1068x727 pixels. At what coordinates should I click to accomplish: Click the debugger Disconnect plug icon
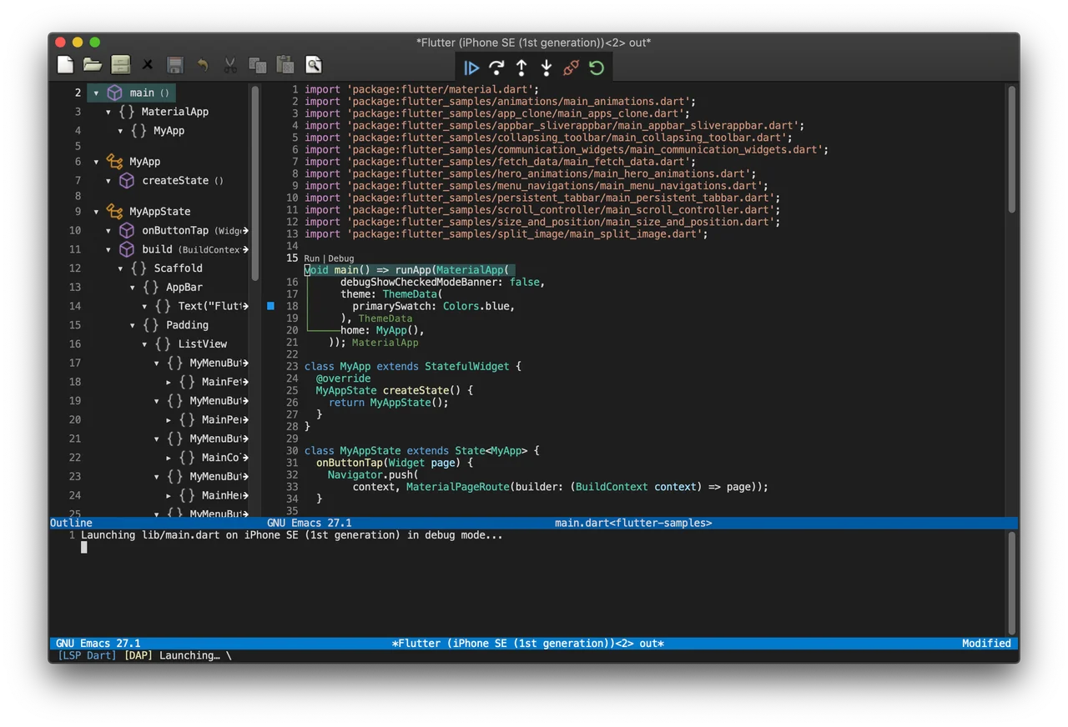pyautogui.click(x=572, y=68)
